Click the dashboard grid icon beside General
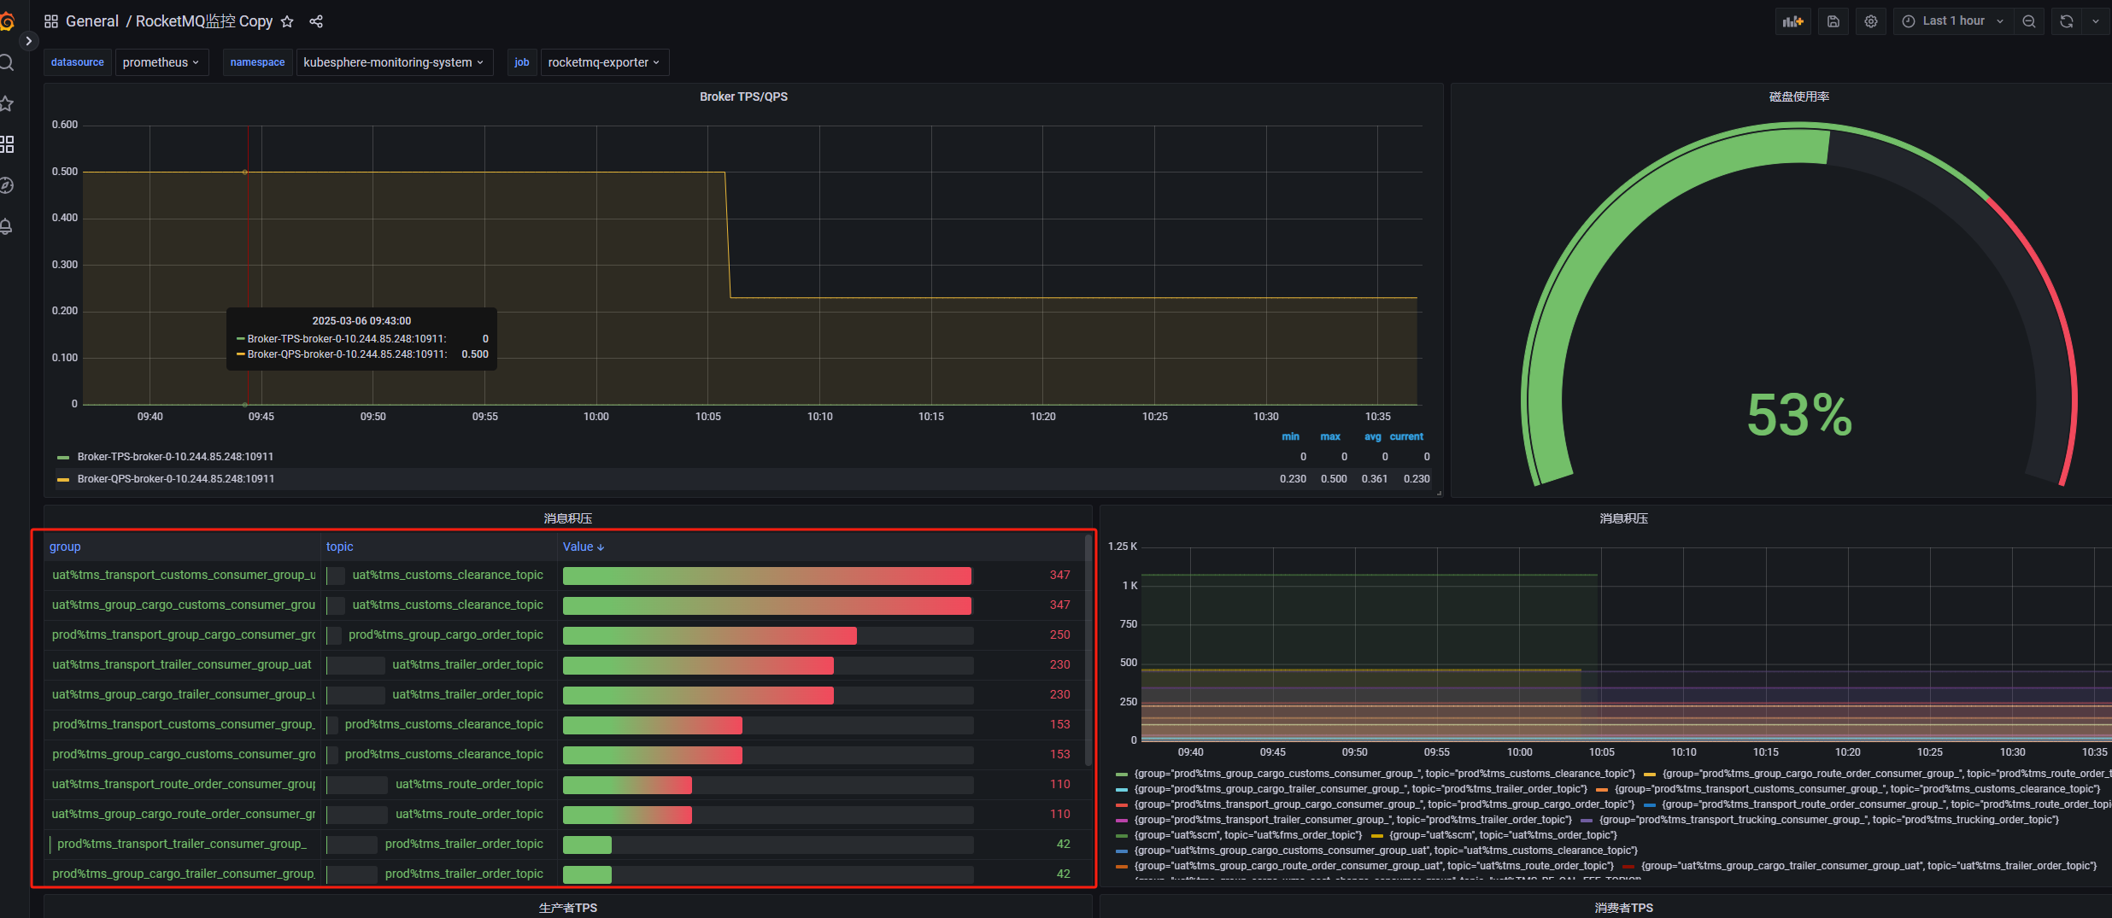Screen dimensions: 2112x918 (x=51, y=21)
